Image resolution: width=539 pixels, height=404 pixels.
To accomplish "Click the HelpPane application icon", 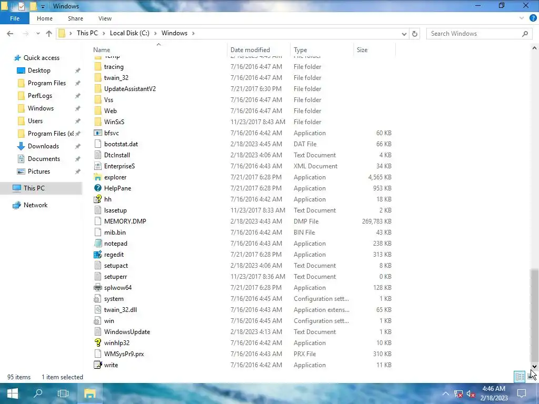I will coord(97,188).
